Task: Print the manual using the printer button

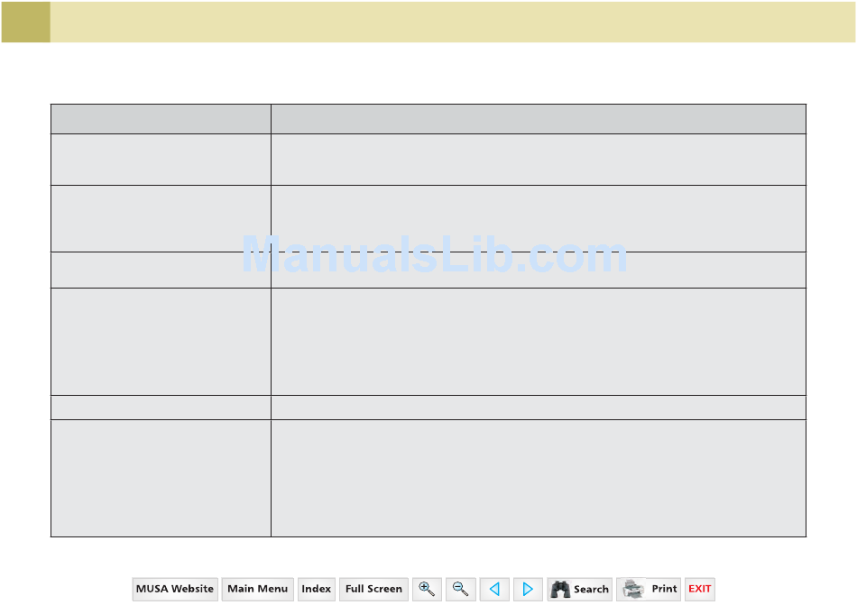Action: (649, 589)
